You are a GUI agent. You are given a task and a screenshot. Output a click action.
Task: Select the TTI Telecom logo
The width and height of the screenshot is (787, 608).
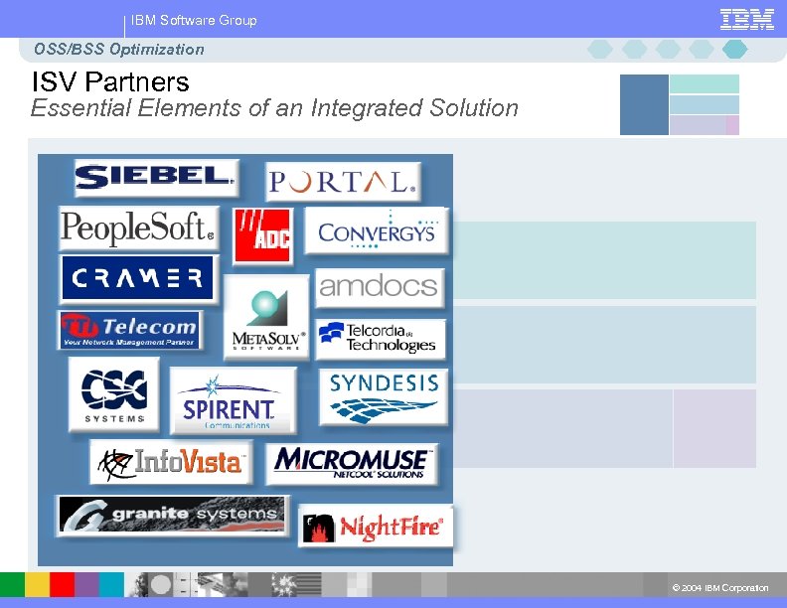click(x=130, y=330)
